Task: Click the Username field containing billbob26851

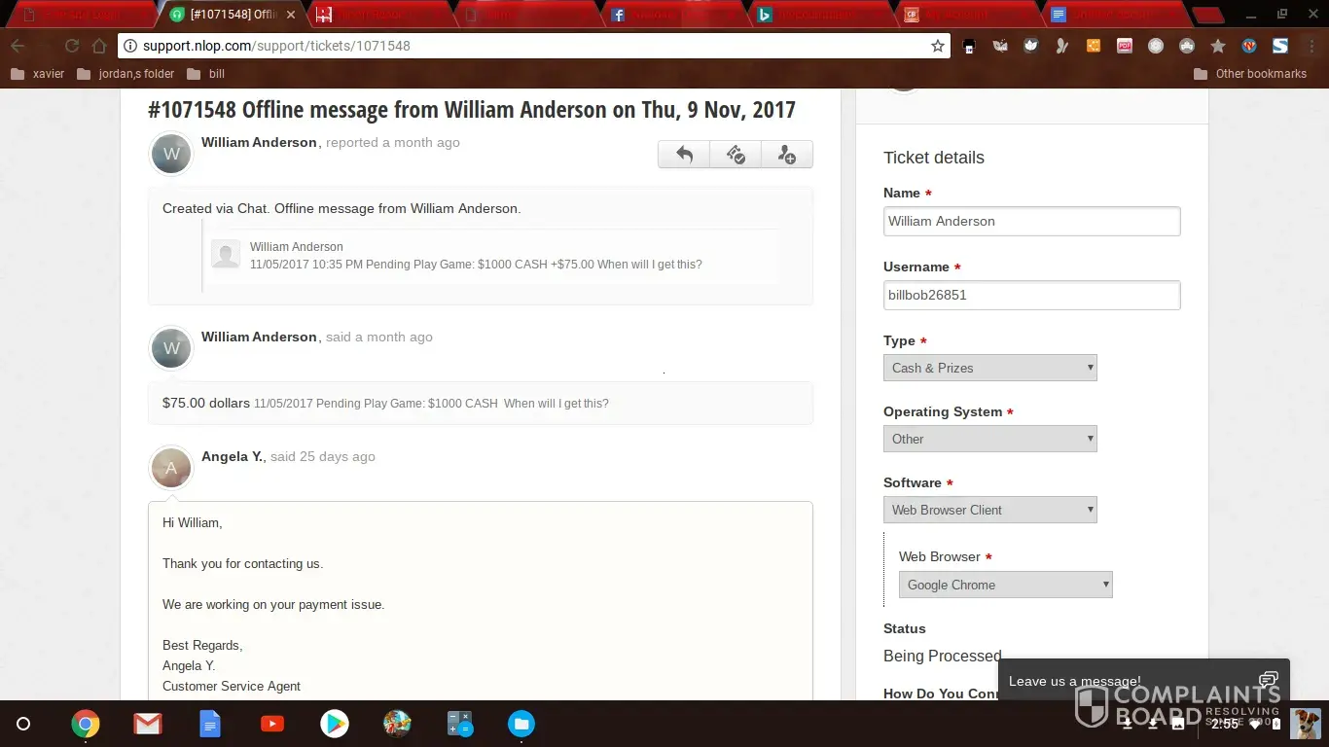Action: [x=1031, y=295]
